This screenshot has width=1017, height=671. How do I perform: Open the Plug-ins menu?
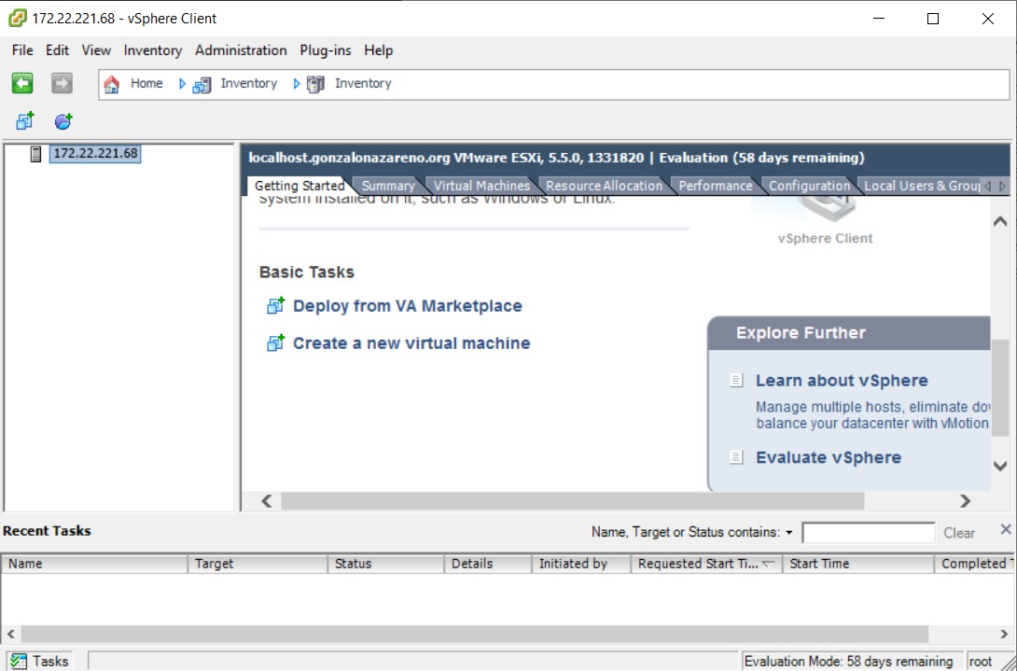pos(326,50)
